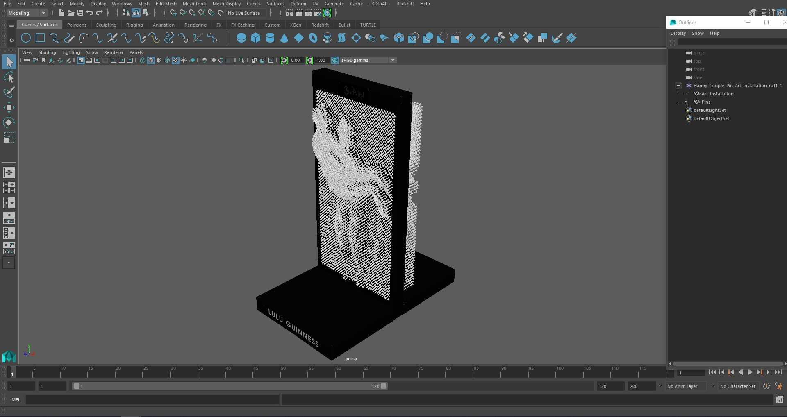The width and height of the screenshot is (787, 417).
Task: Toggle isolate select in viewport
Action: pos(242,60)
